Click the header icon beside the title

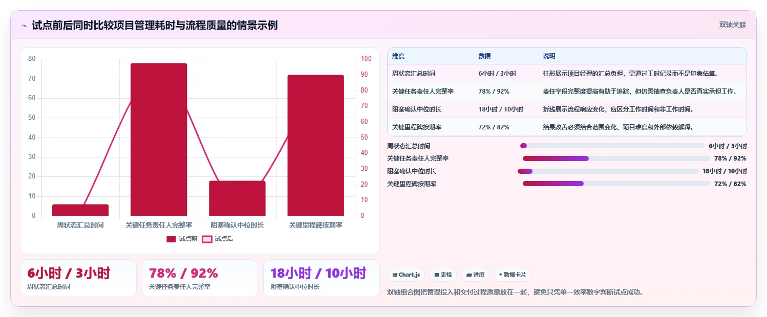(x=24, y=25)
